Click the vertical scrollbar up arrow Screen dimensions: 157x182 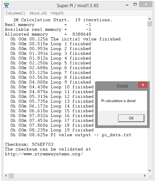[150, 19]
